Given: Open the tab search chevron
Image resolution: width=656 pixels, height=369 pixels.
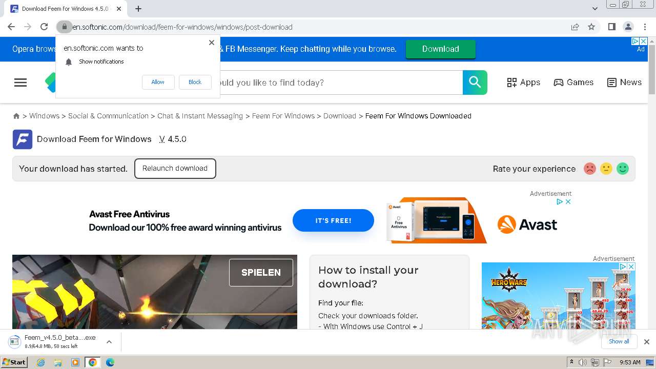Looking at the screenshot, I should pos(595,9).
